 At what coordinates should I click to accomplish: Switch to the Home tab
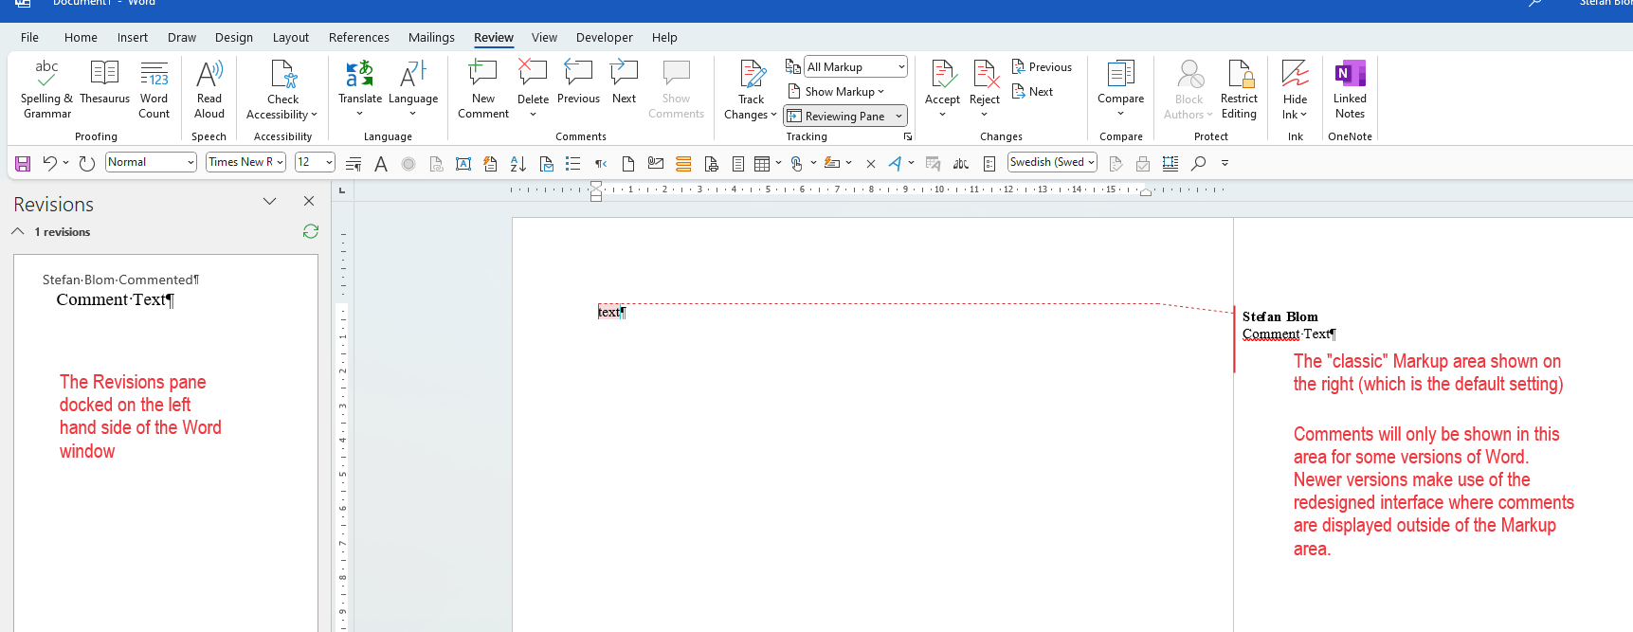81,38
